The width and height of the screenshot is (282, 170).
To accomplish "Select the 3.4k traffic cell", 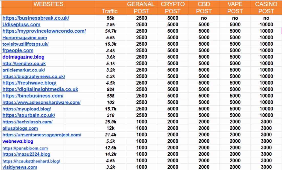I will [x=110, y=50].
